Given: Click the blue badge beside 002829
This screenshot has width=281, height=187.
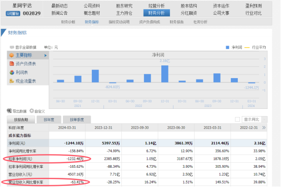Looking at the screenshot, I should pyautogui.click(x=13, y=14).
